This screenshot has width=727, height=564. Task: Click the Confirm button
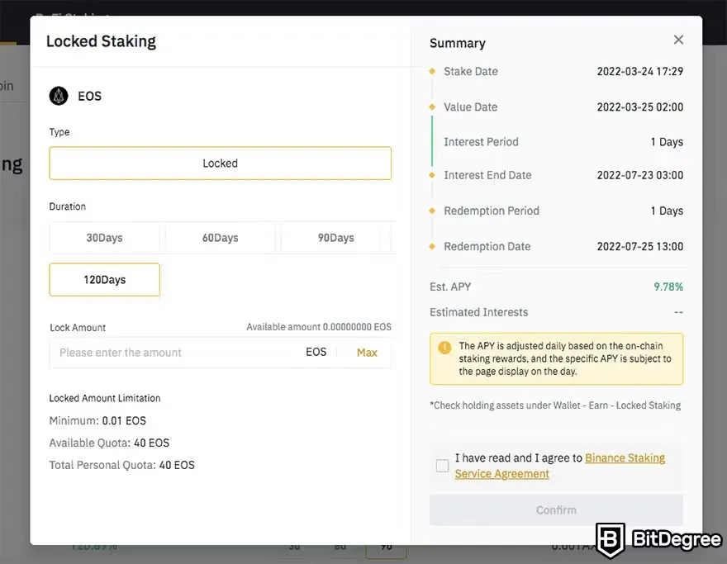coord(556,509)
